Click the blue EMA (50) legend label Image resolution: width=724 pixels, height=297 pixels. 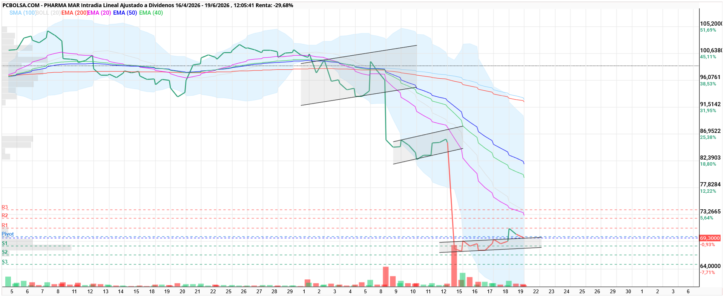125,13
